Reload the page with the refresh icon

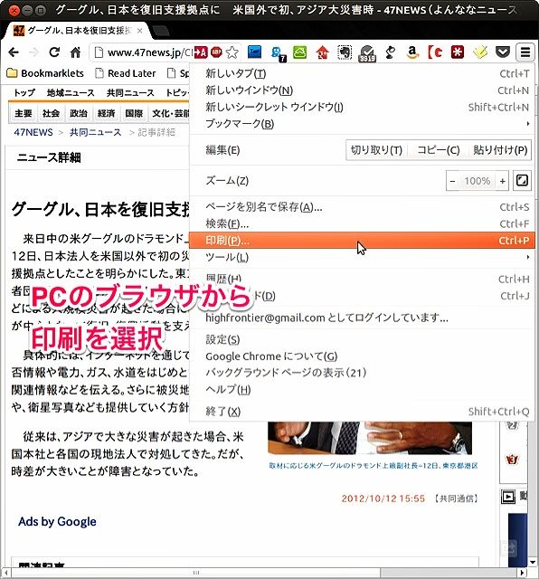point(54,52)
